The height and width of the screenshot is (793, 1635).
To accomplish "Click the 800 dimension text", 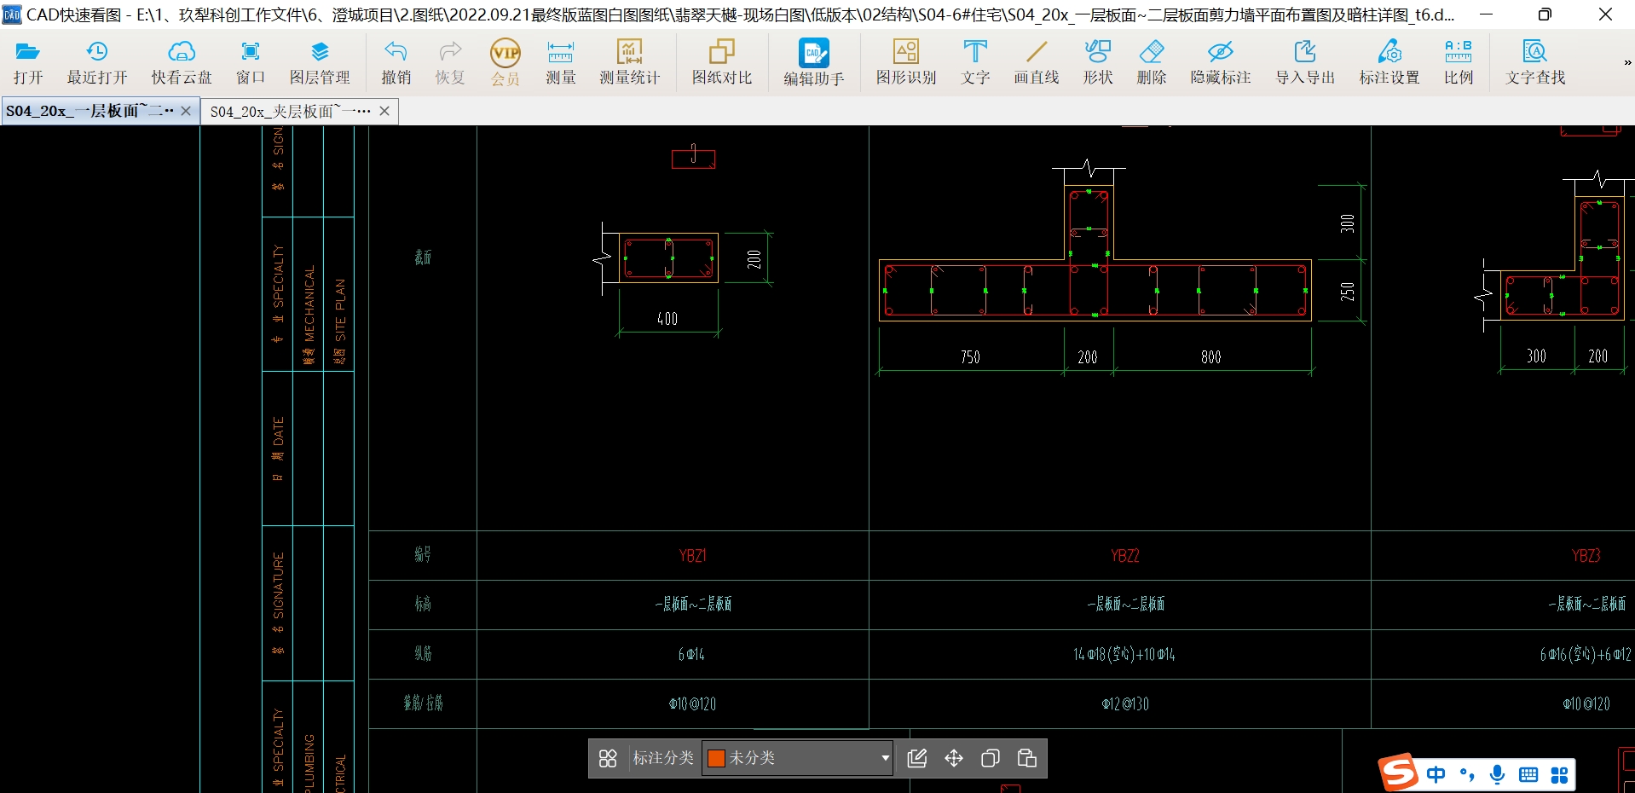I will point(1211,357).
